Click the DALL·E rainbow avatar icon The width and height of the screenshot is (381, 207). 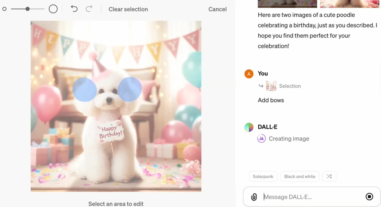pyautogui.click(x=249, y=127)
